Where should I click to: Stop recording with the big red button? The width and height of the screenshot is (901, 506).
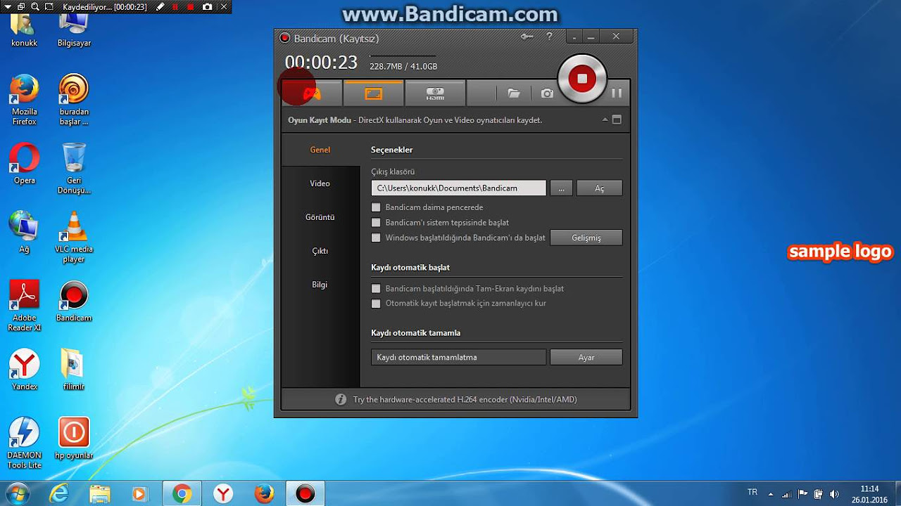click(x=582, y=79)
